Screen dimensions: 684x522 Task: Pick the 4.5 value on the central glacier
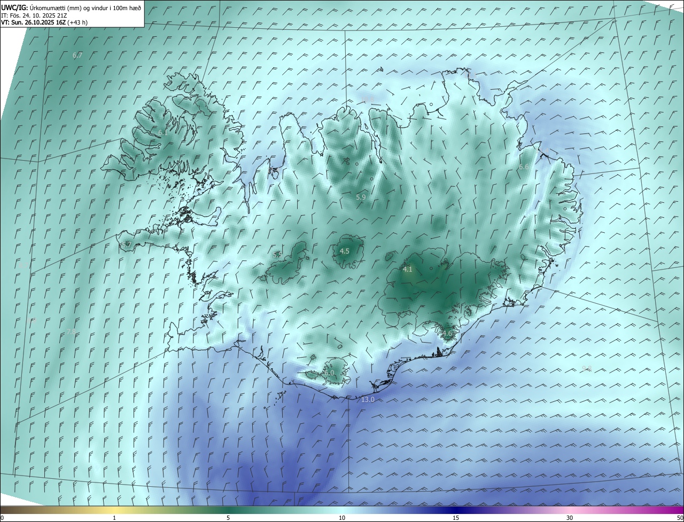[x=345, y=251]
